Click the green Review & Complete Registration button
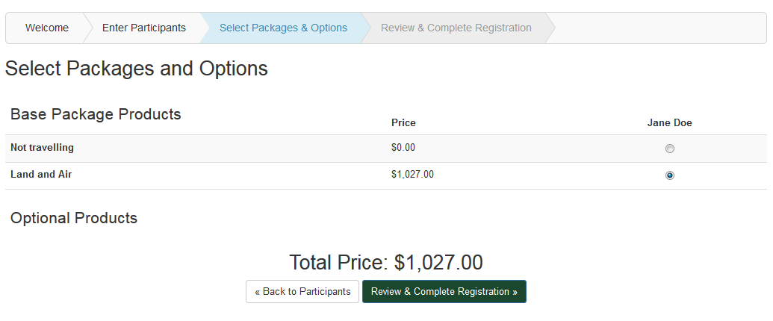 444,291
